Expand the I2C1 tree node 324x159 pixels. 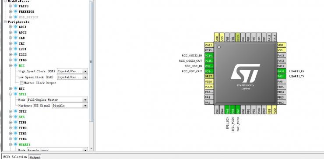coord(11,49)
